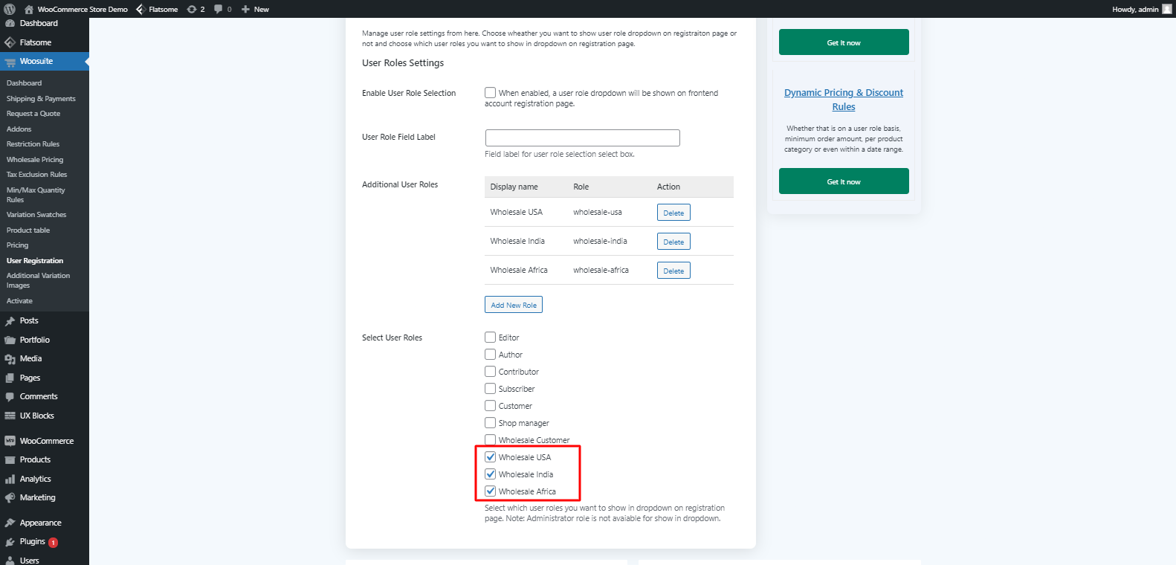Screen dimensions: 1176x565
Task: Delete the Wholesale USA role
Action: click(673, 213)
